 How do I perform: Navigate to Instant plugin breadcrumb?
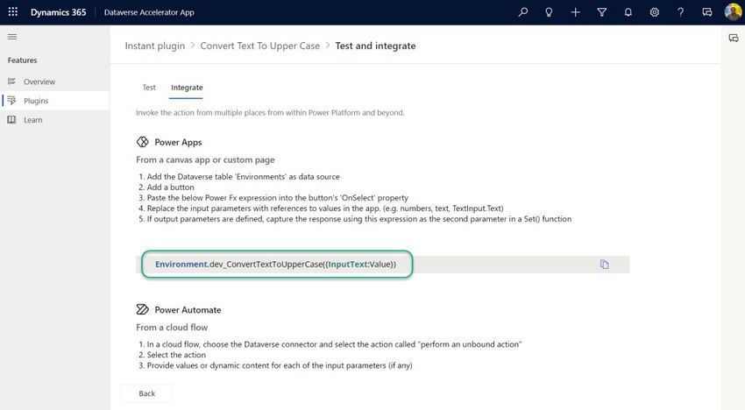pos(155,46)
